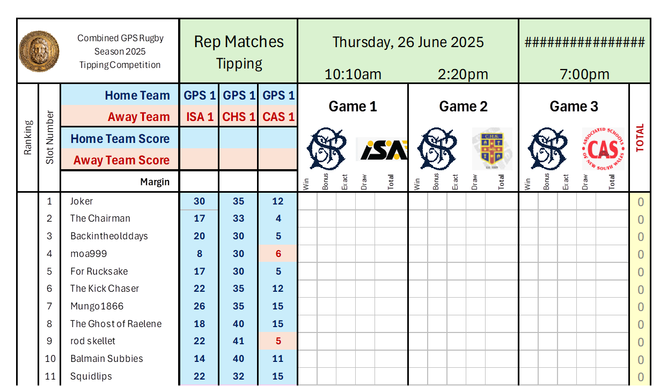Screen dimensions: 668x386
Task: Click the TOTAL column header
Action: pos(640,138)
